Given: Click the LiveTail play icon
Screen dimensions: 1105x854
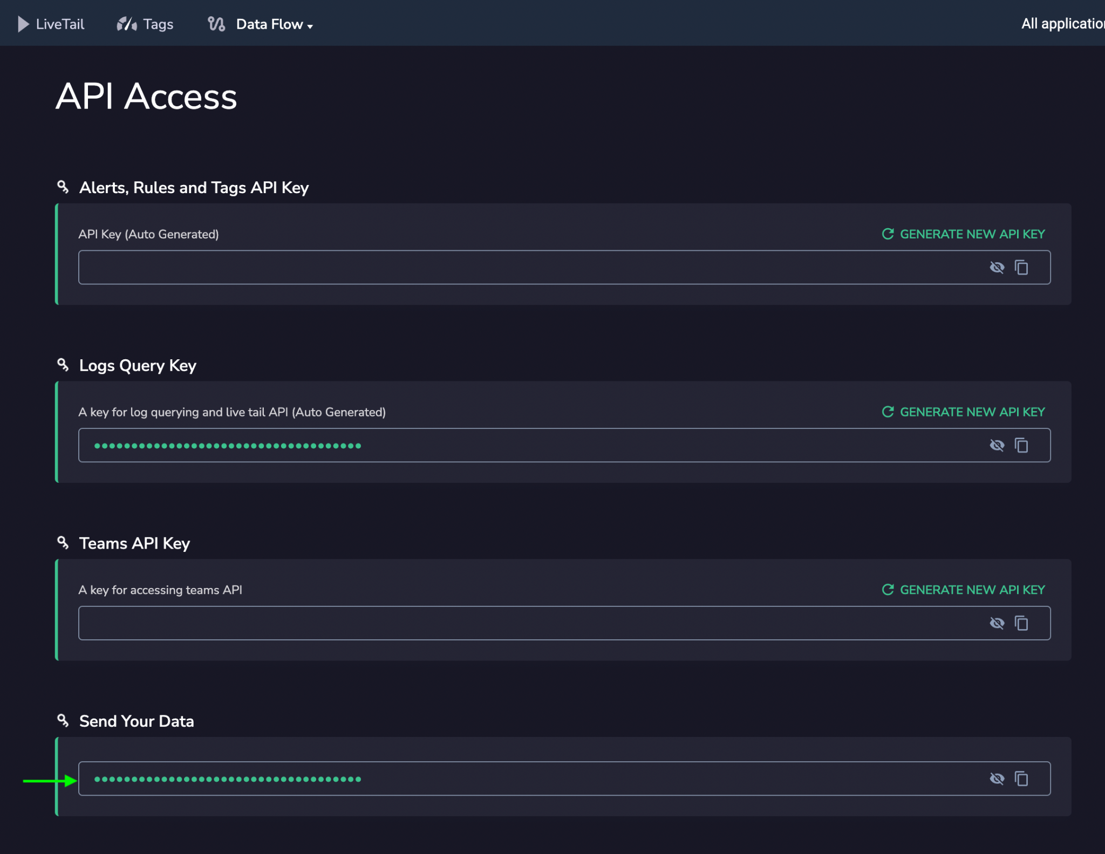Looking at the screenshot, I should pos(23,24).
